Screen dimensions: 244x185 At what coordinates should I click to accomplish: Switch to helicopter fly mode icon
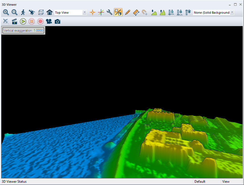32,12
